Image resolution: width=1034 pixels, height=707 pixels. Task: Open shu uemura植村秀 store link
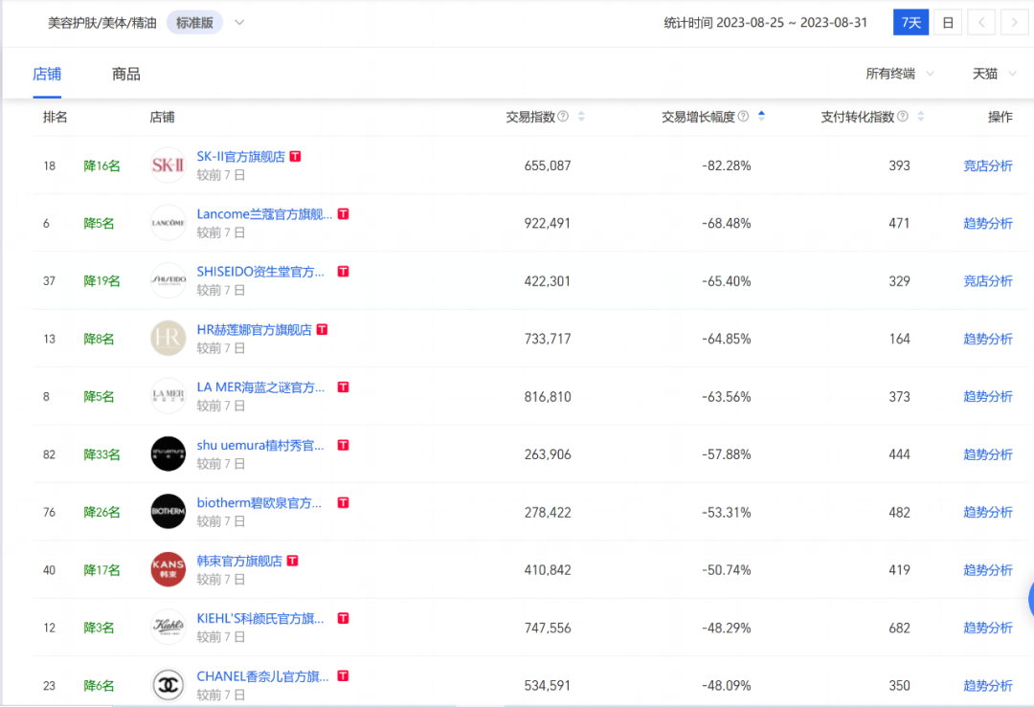pos(260,446)
